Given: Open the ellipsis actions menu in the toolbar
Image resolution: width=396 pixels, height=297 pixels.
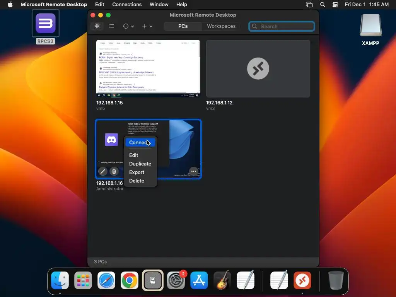Looking at the screenshot, I should click(128, 26).
